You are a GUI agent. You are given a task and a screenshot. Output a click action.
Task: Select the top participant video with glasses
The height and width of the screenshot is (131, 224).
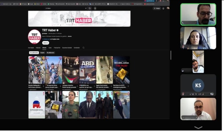pyautogui.click(x=198, y=15)
